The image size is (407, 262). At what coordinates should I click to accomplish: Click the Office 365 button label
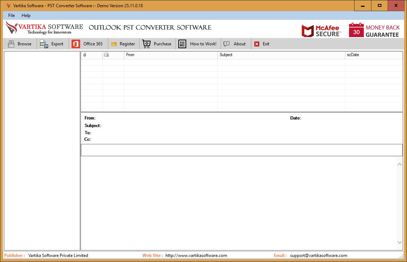point(93,44)
